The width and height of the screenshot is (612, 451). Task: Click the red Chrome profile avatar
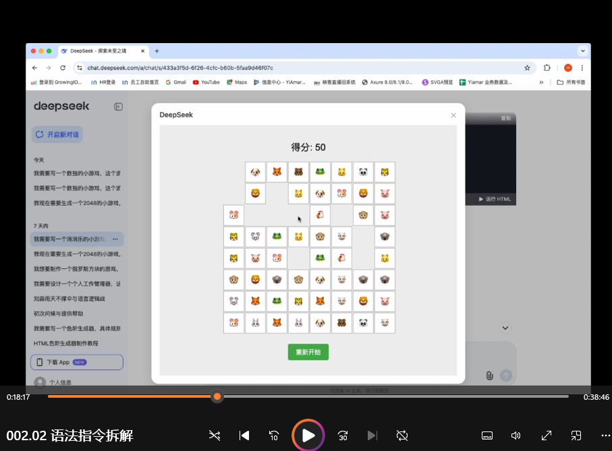pos(568,68)
